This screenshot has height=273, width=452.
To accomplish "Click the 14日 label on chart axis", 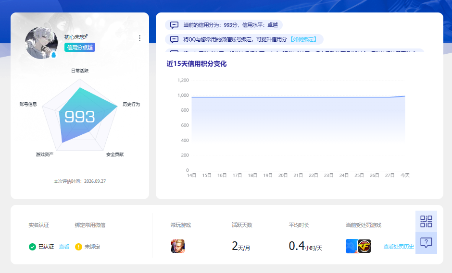I will click(192, 175).
